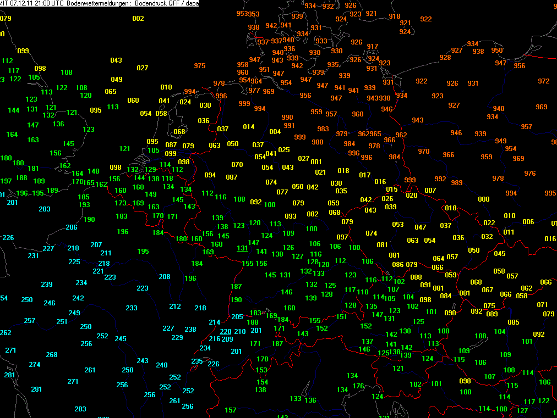
Task: Pick the yellow 000 pressure value
Action: (484, 199)
